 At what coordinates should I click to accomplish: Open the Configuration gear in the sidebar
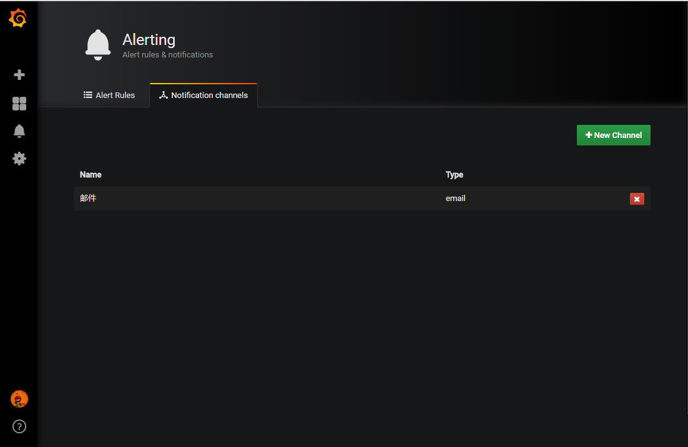[x=19, y=159]
